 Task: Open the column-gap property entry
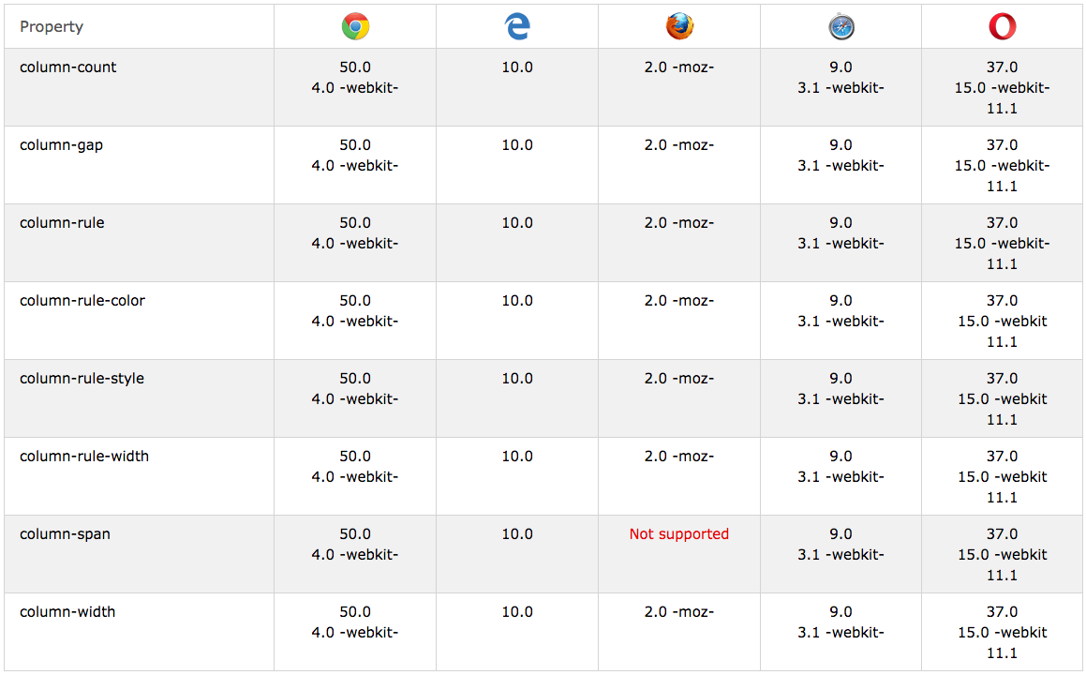61,145
